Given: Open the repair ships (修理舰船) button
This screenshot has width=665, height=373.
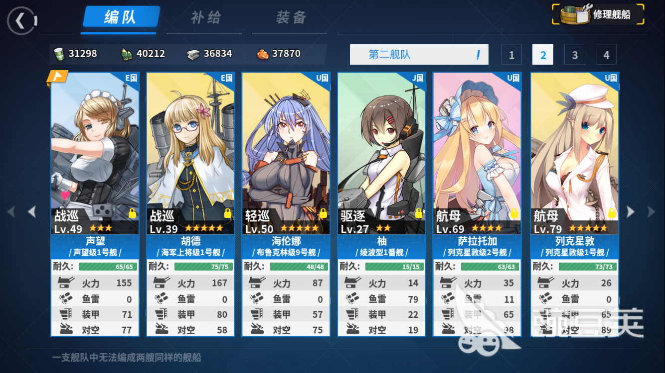Looking at the screenshot, I should pyautogui.click(x=598, y=14).
